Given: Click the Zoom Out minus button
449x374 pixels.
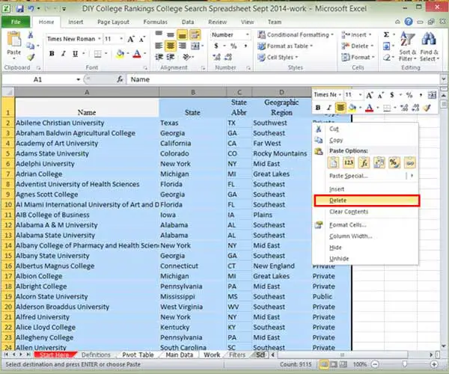Looking at the screenshot, I should pyautogui.click(x=375, y=364).
